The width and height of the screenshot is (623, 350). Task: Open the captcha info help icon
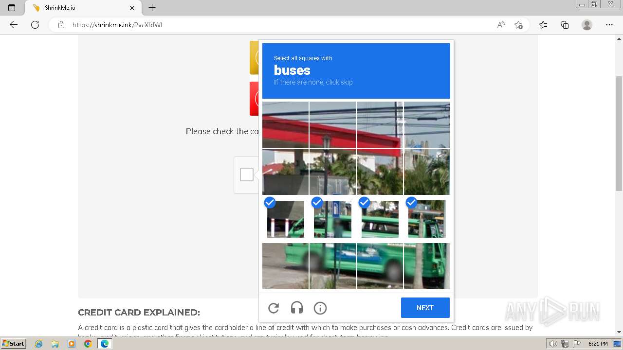click(320, 308)
